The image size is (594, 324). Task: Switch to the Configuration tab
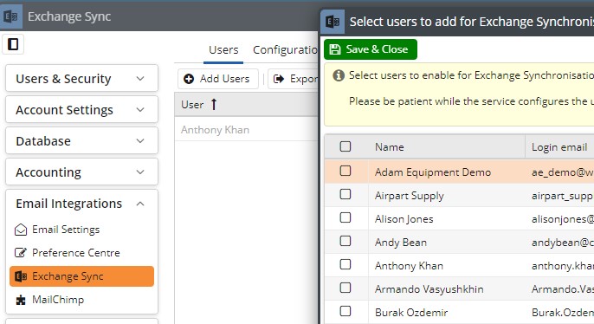tap(285, 50)
